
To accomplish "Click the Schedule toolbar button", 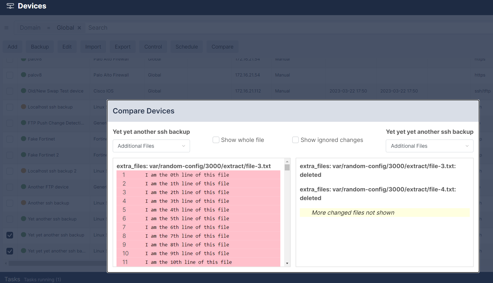I will [x=187, y=47].
